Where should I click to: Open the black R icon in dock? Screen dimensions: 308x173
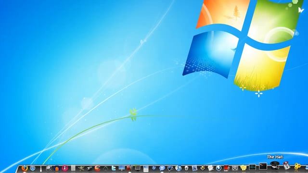pos(49,168)
